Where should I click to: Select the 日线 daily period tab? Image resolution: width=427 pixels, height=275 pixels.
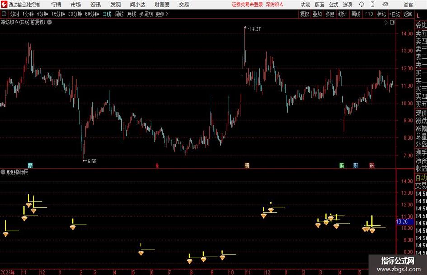(x=107, y=14)
